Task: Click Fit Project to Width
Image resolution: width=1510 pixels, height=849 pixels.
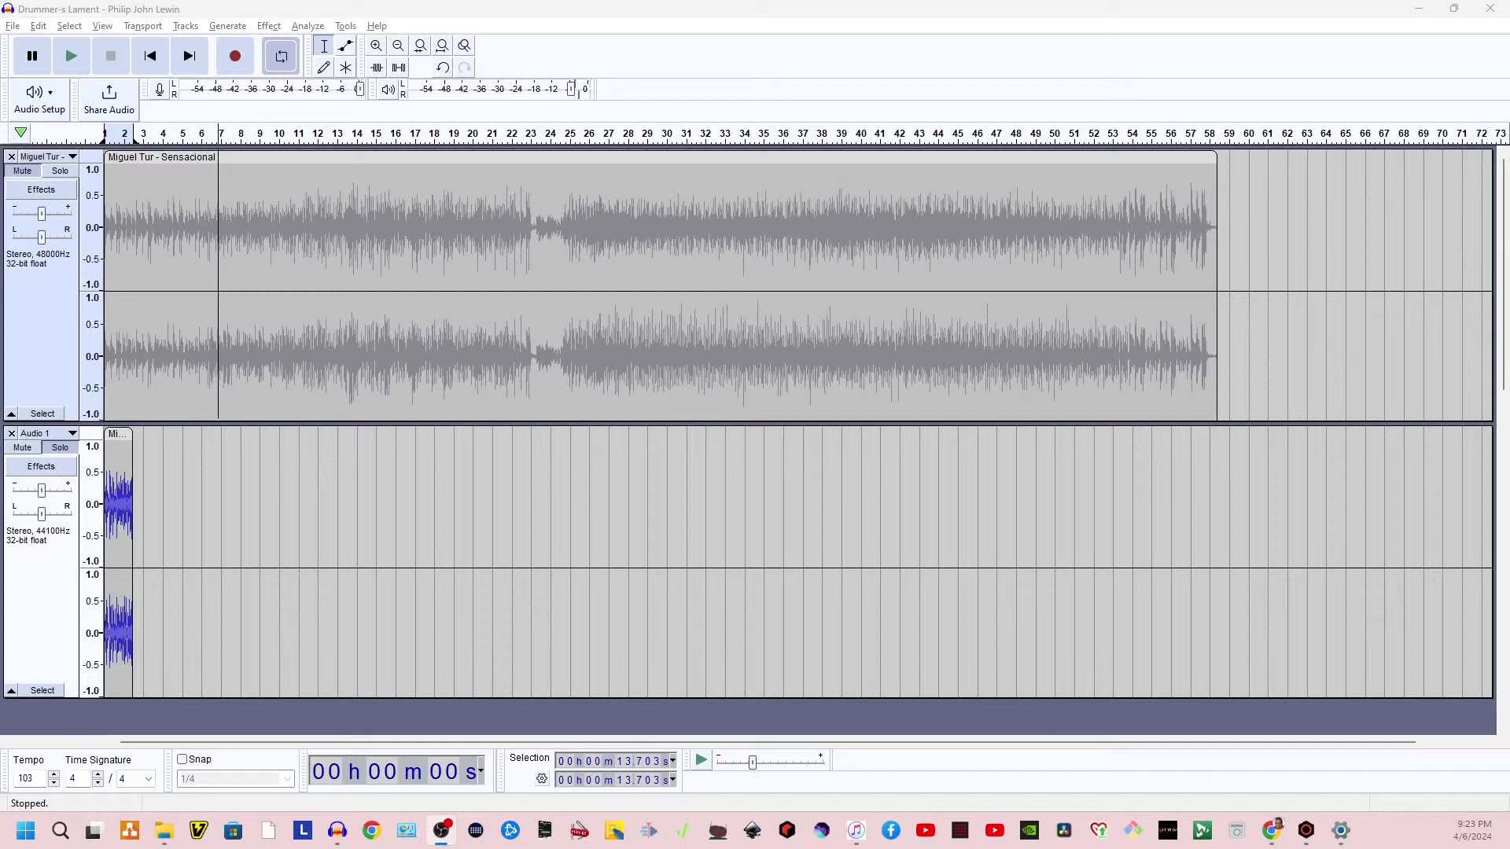Action: click(443, 45)
